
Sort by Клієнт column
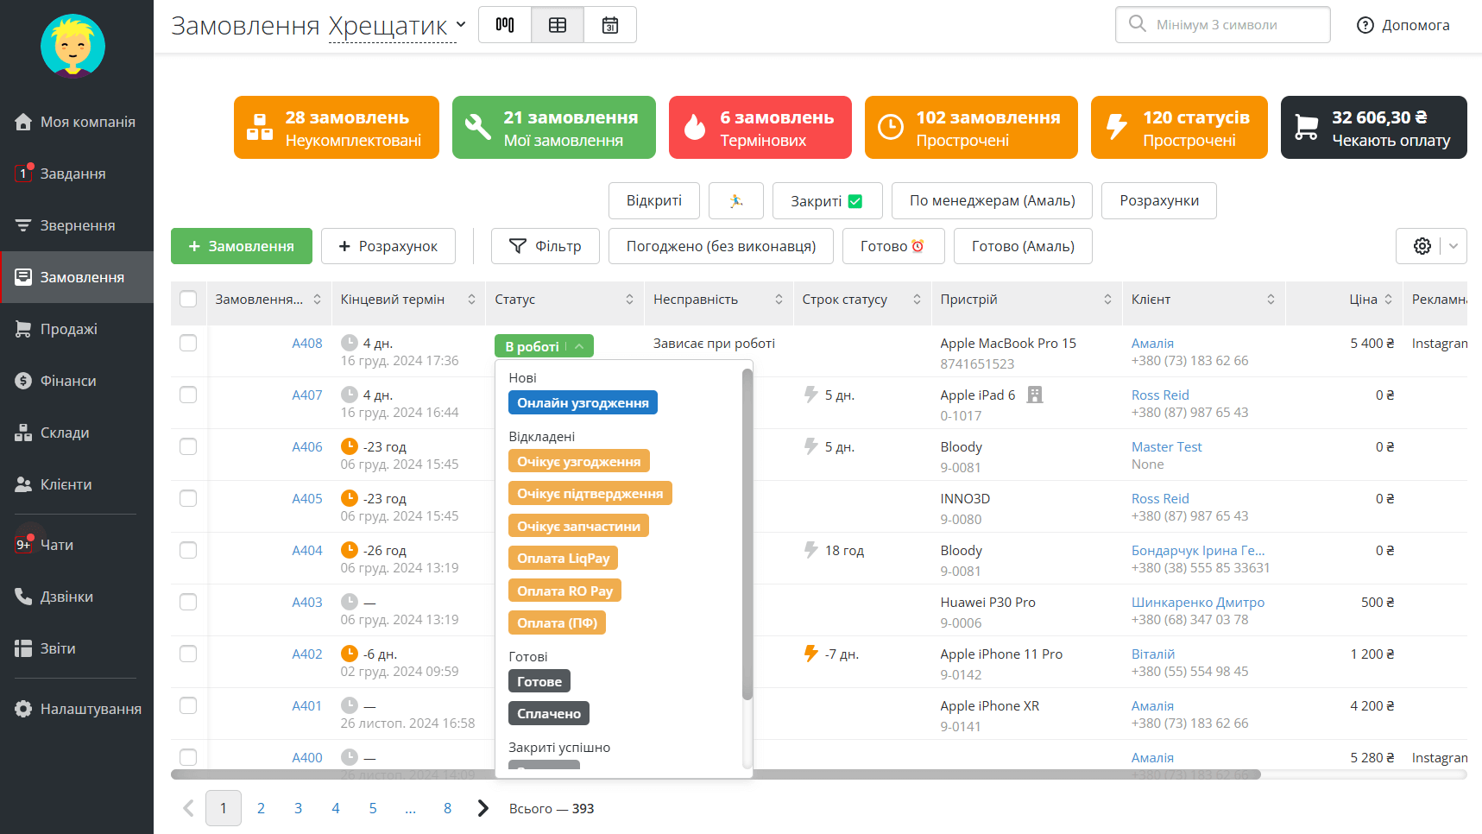point(1271,299)
